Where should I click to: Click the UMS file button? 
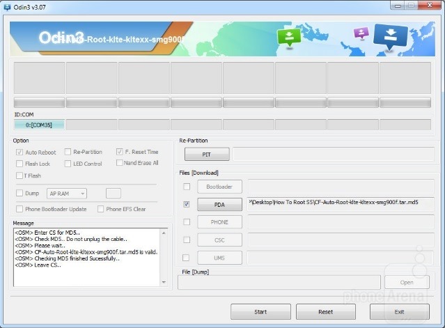[x=219, y=258]
